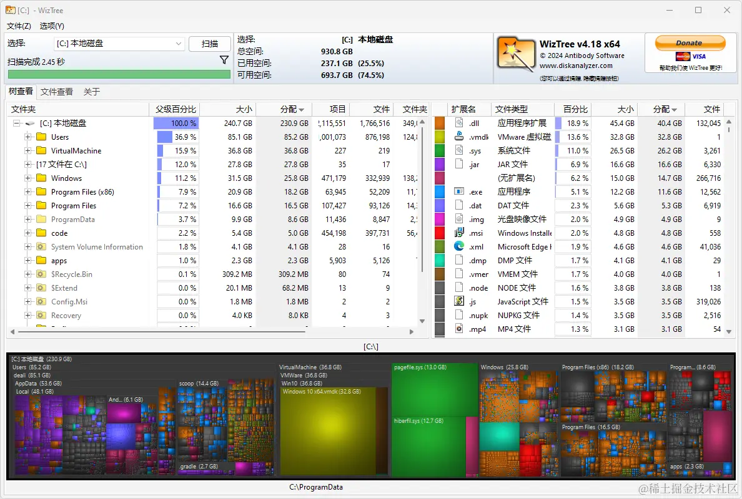Image resolution: width=742 pixels, height=499 pixels.
Task: Click the 扫描 scan button
Action: point(210,44)
